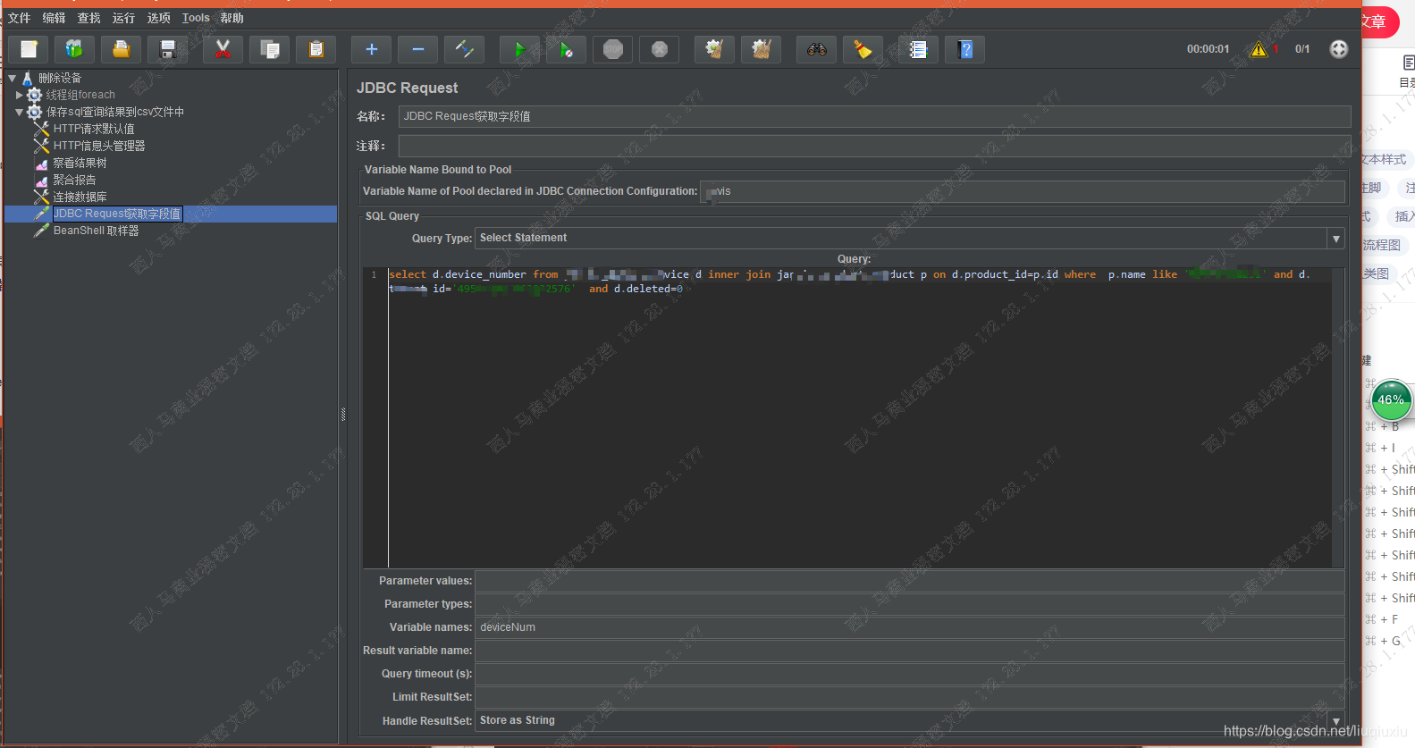The image size is (1415, 748).
Task: Save the test plan via floppy icon
Action: (167, 49)
